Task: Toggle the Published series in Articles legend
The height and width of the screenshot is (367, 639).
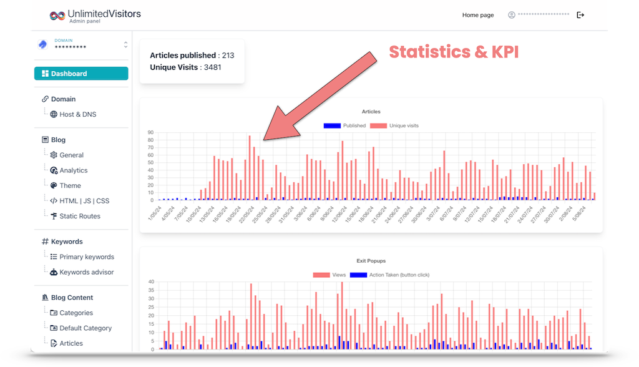Action: [344, 125]
